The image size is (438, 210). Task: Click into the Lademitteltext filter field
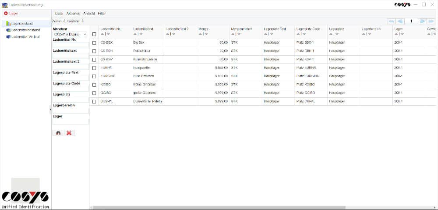(71, 56)
